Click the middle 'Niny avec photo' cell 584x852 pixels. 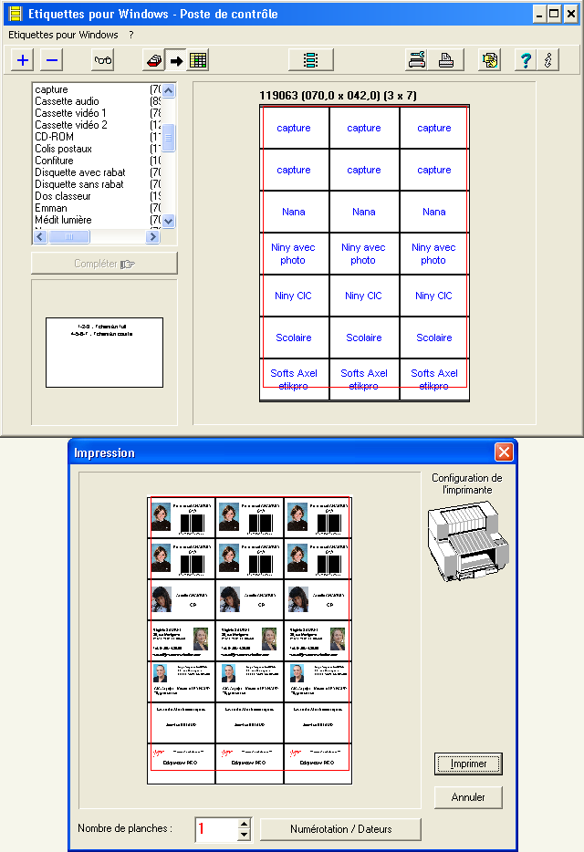point(364,254)
